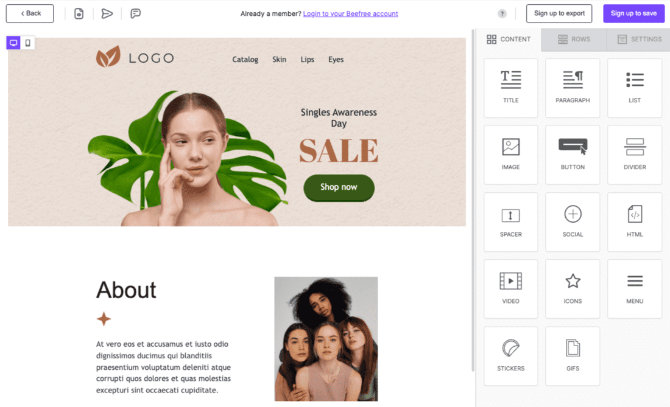
Task: Switch to mobile preview mode
Action: 28,43
